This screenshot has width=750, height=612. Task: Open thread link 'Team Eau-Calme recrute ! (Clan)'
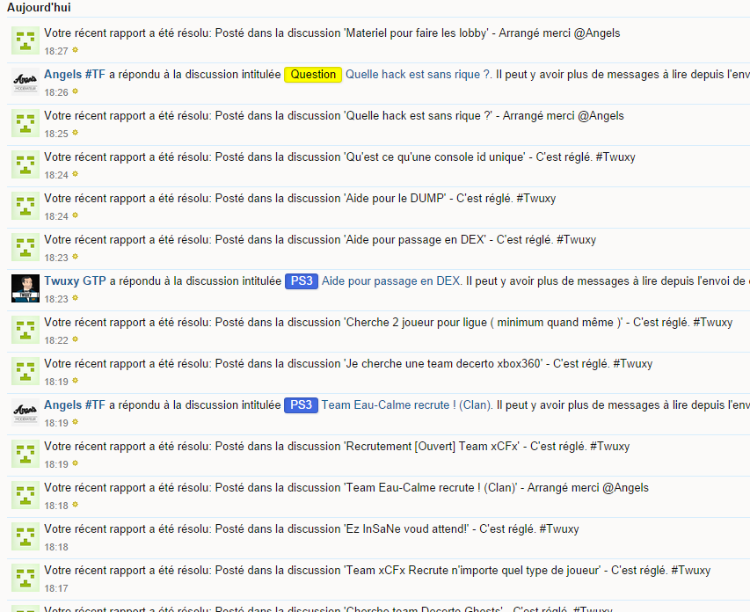pos(406,404)
